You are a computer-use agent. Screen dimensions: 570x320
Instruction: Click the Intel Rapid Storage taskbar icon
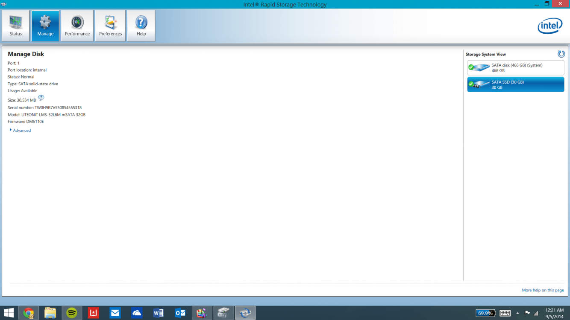pyautogui.click(x=245, y=313)
